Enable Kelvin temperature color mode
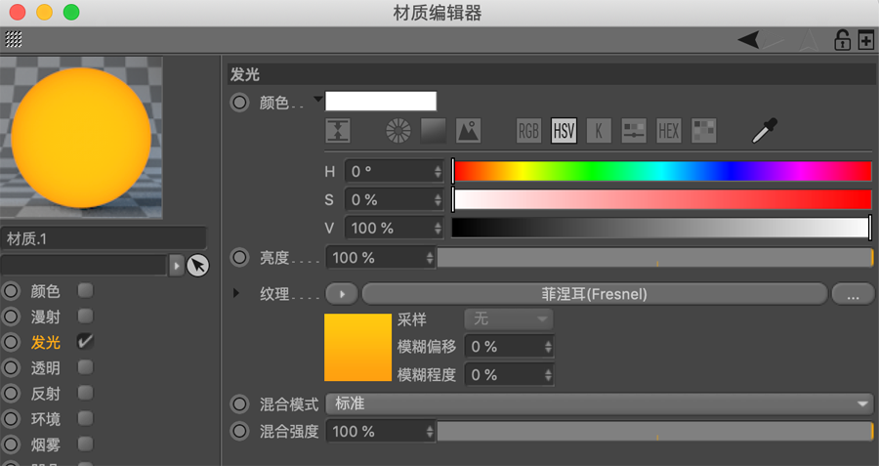This screenshot has width=879, height=466. 599,130
